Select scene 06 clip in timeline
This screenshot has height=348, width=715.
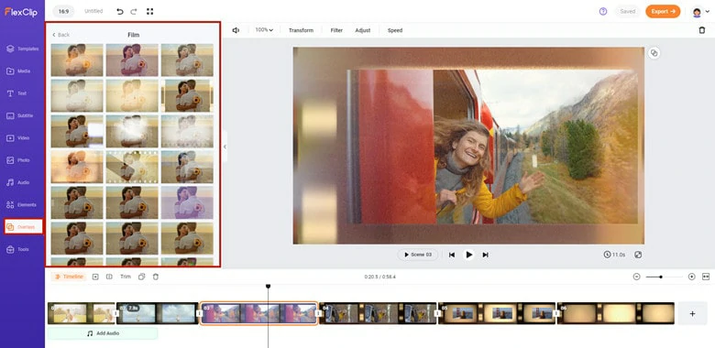[x=616, y=313]
